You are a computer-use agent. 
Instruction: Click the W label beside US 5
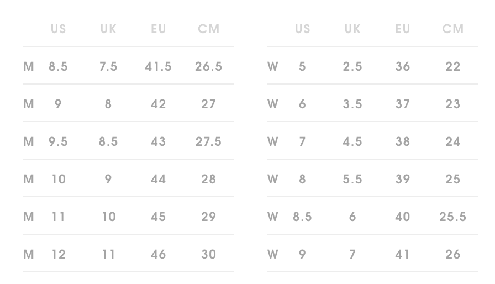click(273, 66)
